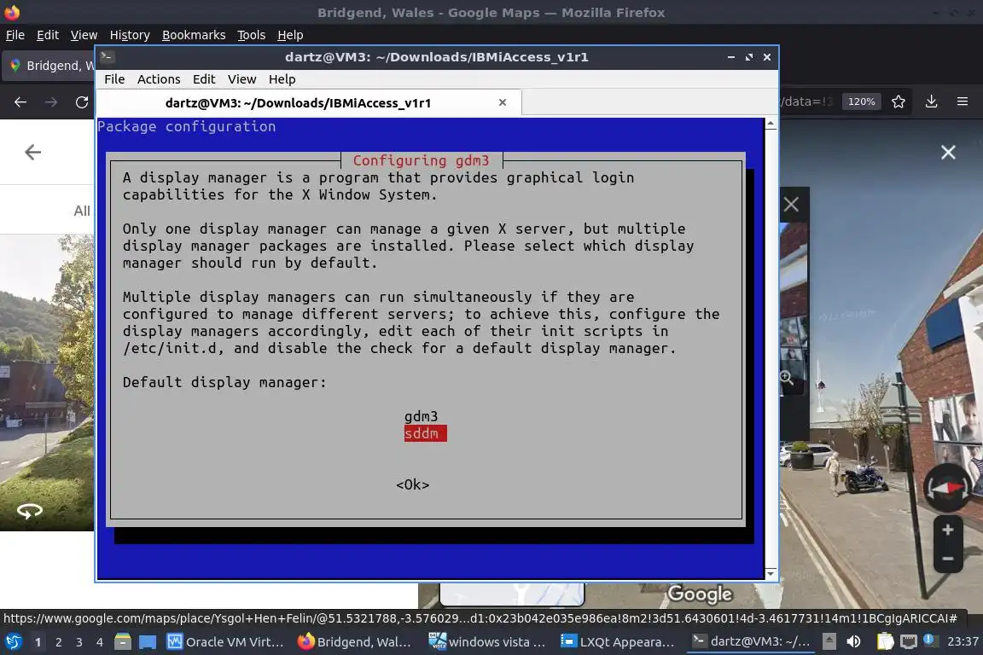The image size is (983, 655).
Task: Click Google Maps back arrow in side panel
Action: [x=32, y=152]
